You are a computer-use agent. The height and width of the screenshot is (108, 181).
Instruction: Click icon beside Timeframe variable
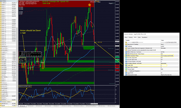pyautogui.click(x=126, y=46)
